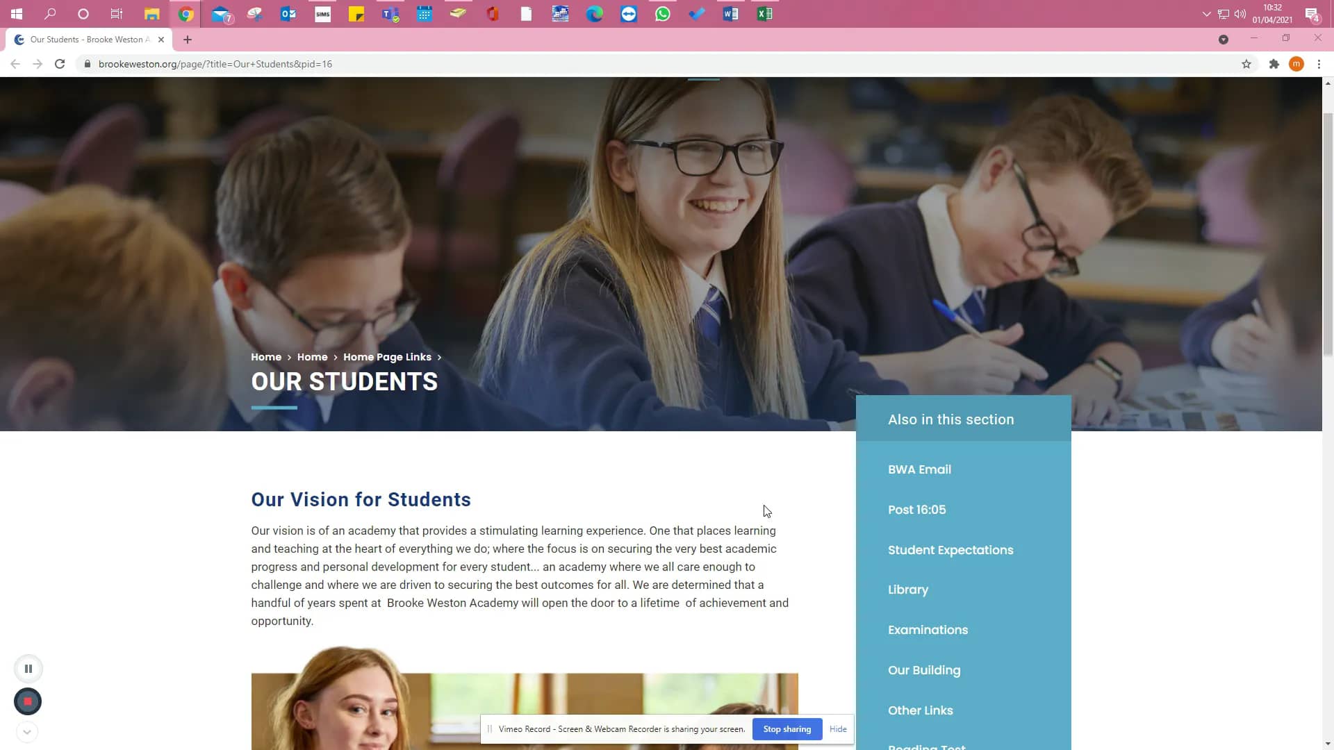Open Microsoft Word from taskbar
Viewport: 1334px width, 750px height.
(x=730, y=14)
